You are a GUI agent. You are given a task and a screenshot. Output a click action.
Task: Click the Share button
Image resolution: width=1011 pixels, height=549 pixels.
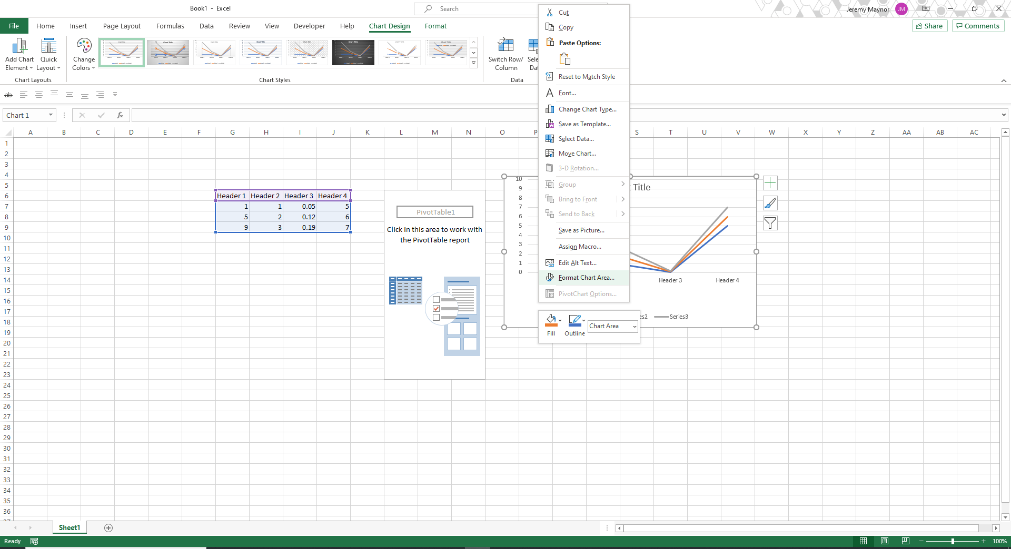(x=929, y=26)
